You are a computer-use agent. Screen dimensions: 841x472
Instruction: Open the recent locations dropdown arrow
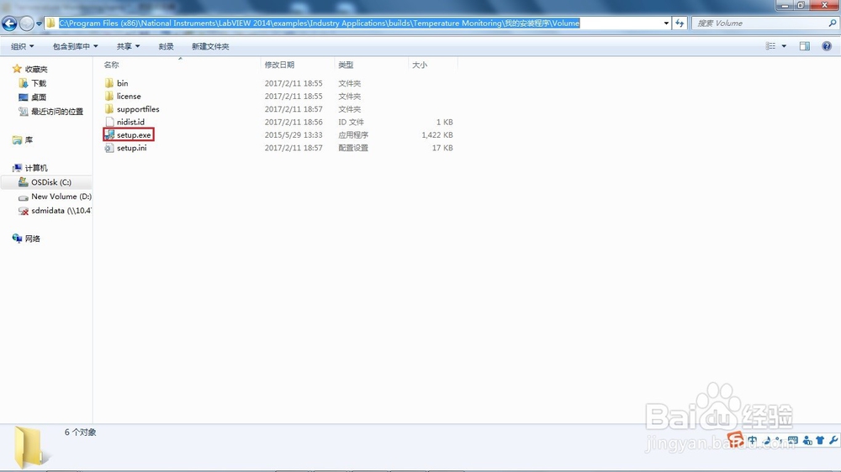39,24
